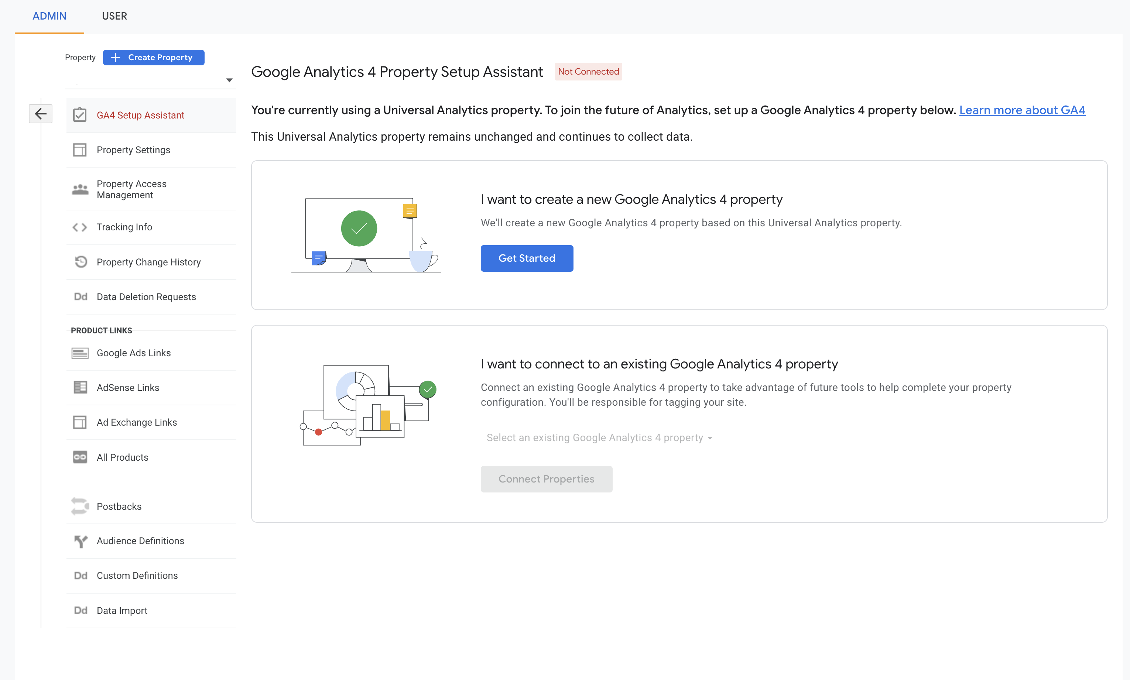This screenshot has width=1130, height=680.
Task: Open Google Ads Links
Action: point(151,353)
